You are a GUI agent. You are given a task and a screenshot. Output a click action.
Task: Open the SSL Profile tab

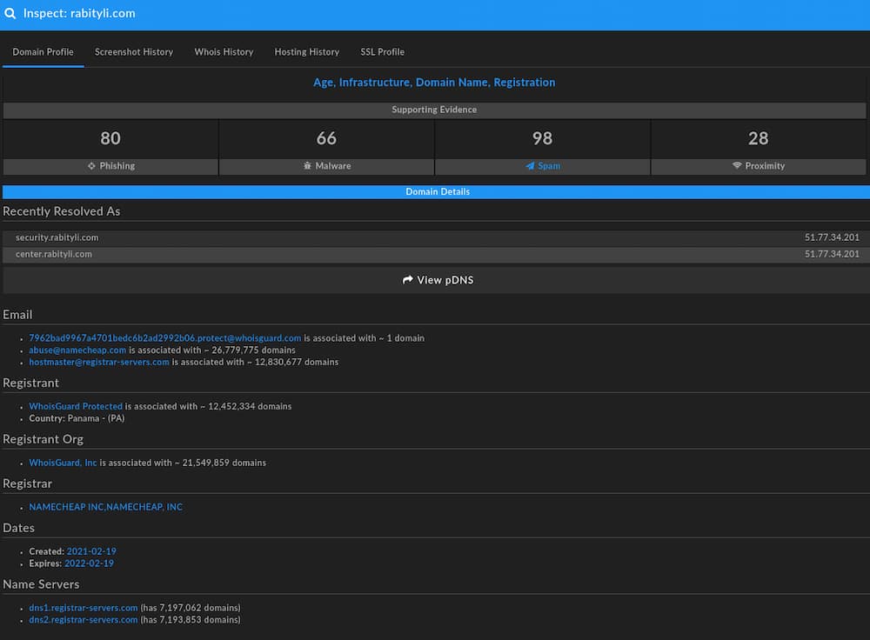(x=382, y=52)
